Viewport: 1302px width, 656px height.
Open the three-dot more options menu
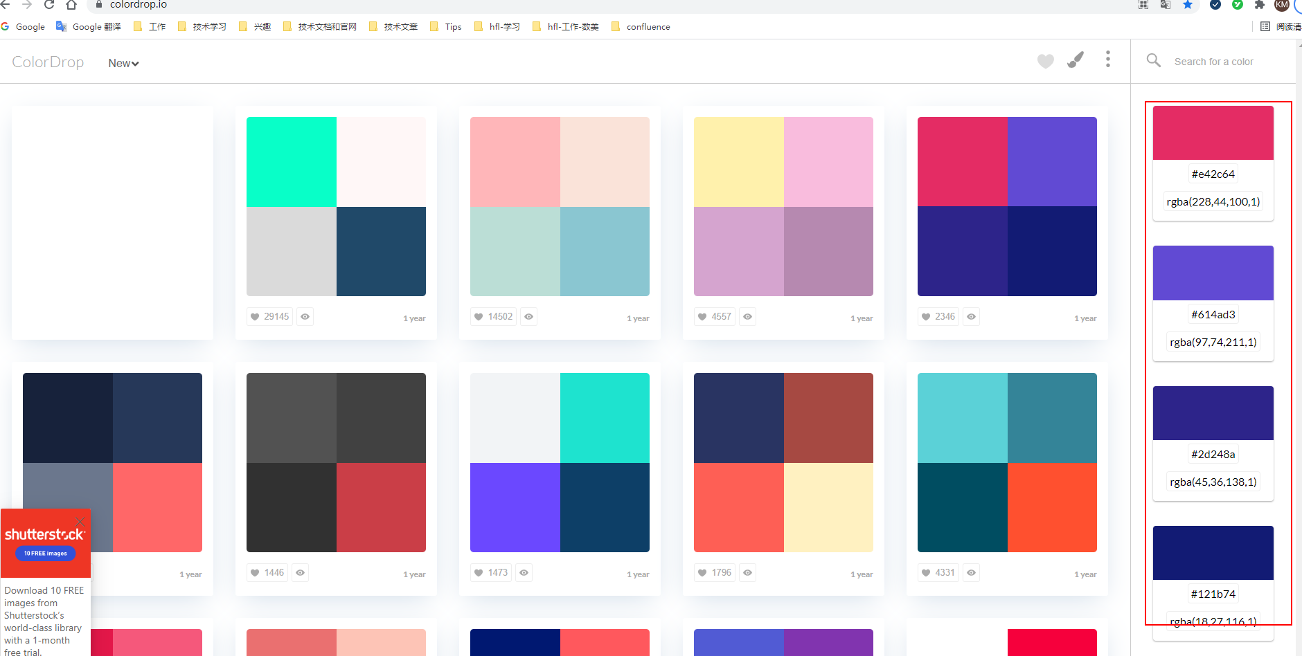click(1108, 60)
